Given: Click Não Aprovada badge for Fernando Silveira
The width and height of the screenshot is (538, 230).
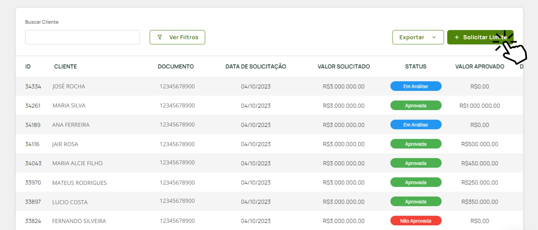Looking at the screenshot, I should (416, 221).
